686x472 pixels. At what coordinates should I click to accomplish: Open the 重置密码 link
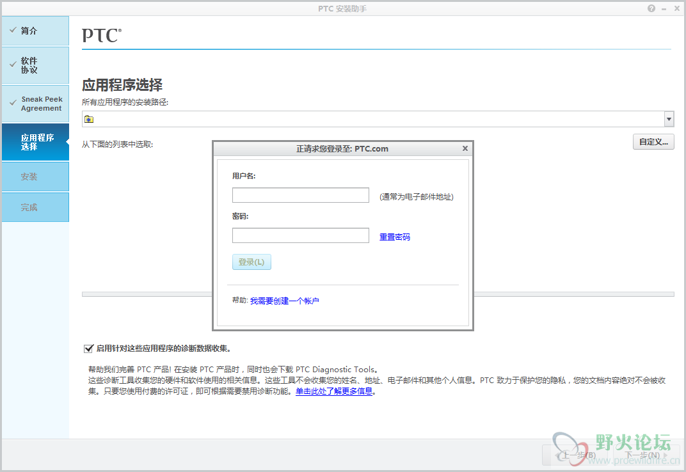coord(395,237)
